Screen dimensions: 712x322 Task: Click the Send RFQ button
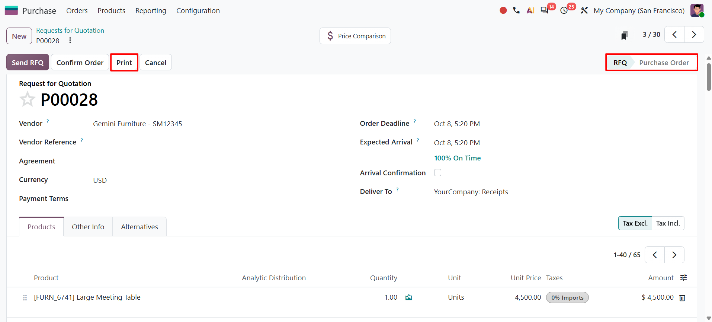click(x=28, y=63)
